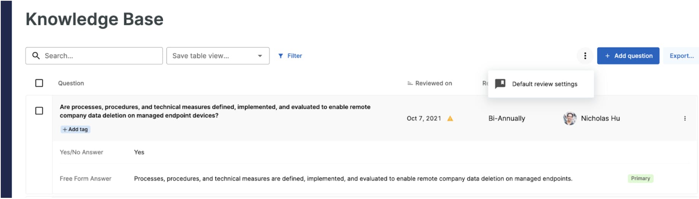Click the Add question button

[x=628, y=56]
